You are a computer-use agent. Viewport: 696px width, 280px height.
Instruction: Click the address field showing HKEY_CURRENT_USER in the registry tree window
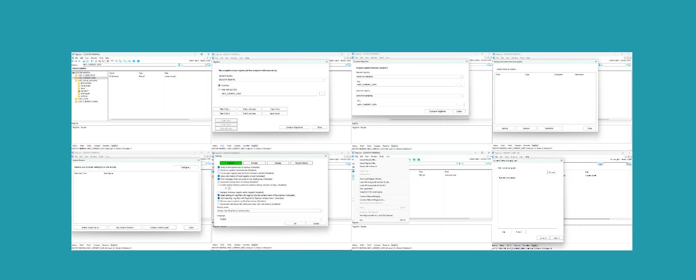pyautogui.click(x=129, y=65)
